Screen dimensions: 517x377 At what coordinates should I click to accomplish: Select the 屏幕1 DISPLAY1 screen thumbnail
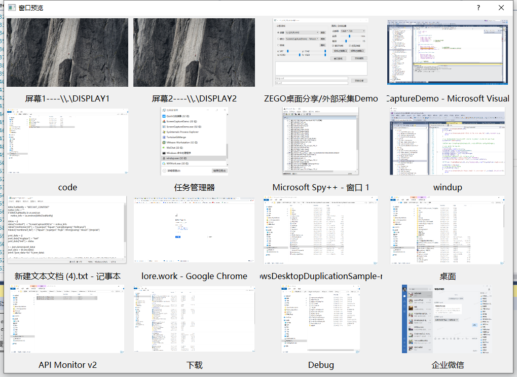click(67, 52)
